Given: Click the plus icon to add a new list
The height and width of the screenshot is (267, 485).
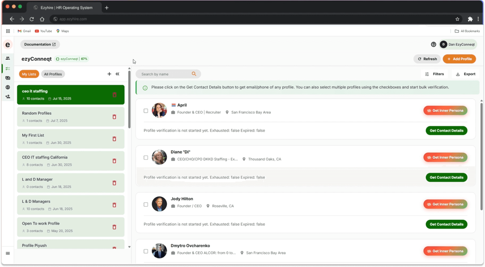Looking at the screenshot, I should tap(109, 74).
